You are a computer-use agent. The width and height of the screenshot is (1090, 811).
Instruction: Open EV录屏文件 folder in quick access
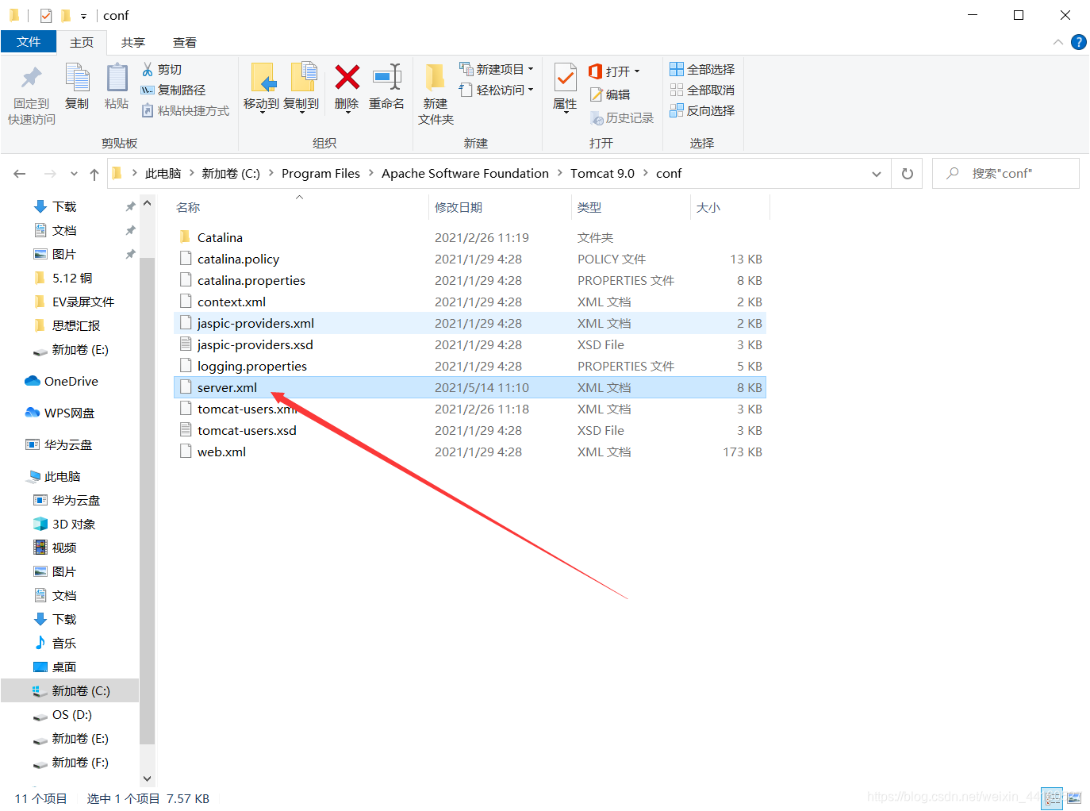pyautogui.click(x=75, y=302)
